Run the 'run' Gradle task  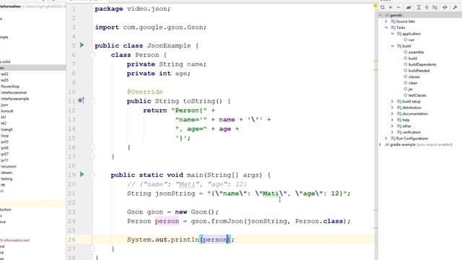coord(411,40)
